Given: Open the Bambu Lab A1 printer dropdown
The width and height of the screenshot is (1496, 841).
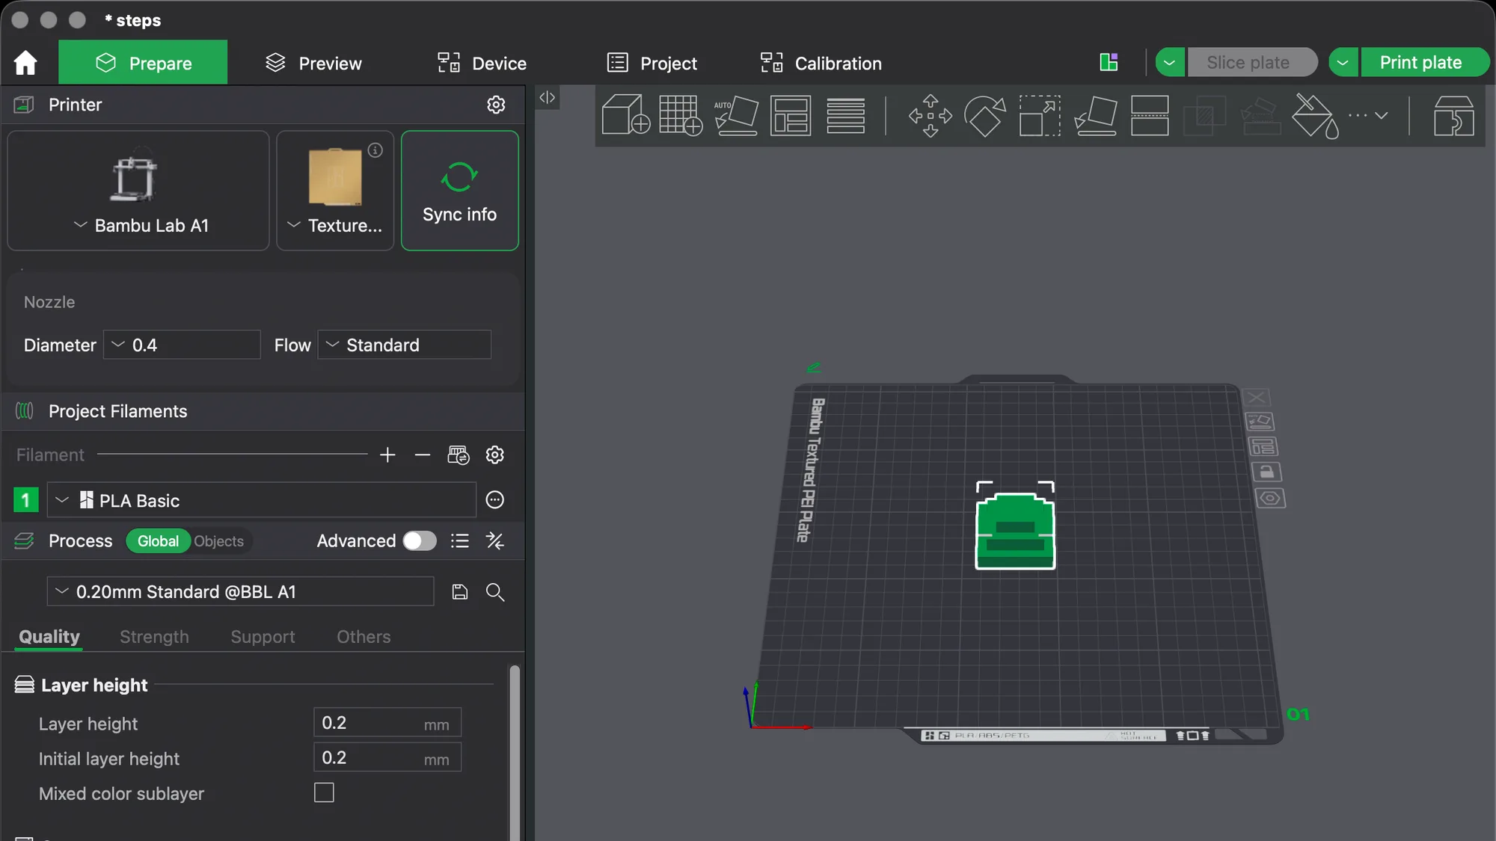Looking at the screenshot, I should tap(138, 191).
